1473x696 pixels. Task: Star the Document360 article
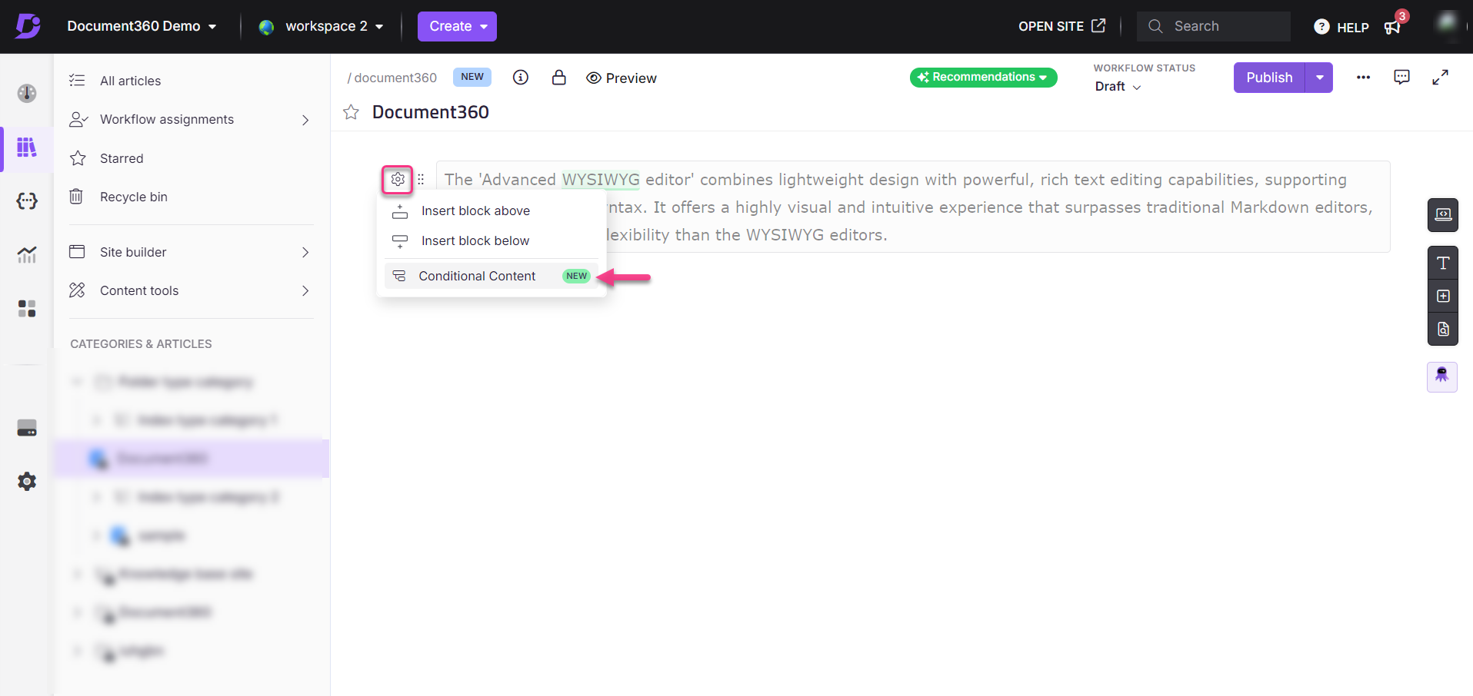coord(352,112)
